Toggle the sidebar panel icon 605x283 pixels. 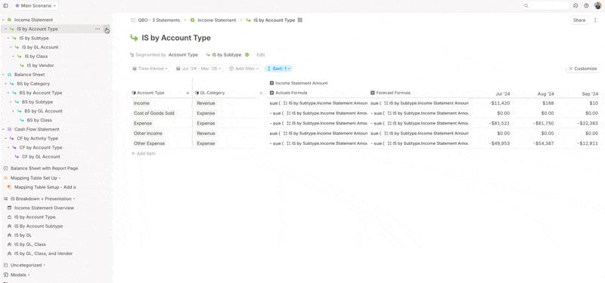point(5,6)
